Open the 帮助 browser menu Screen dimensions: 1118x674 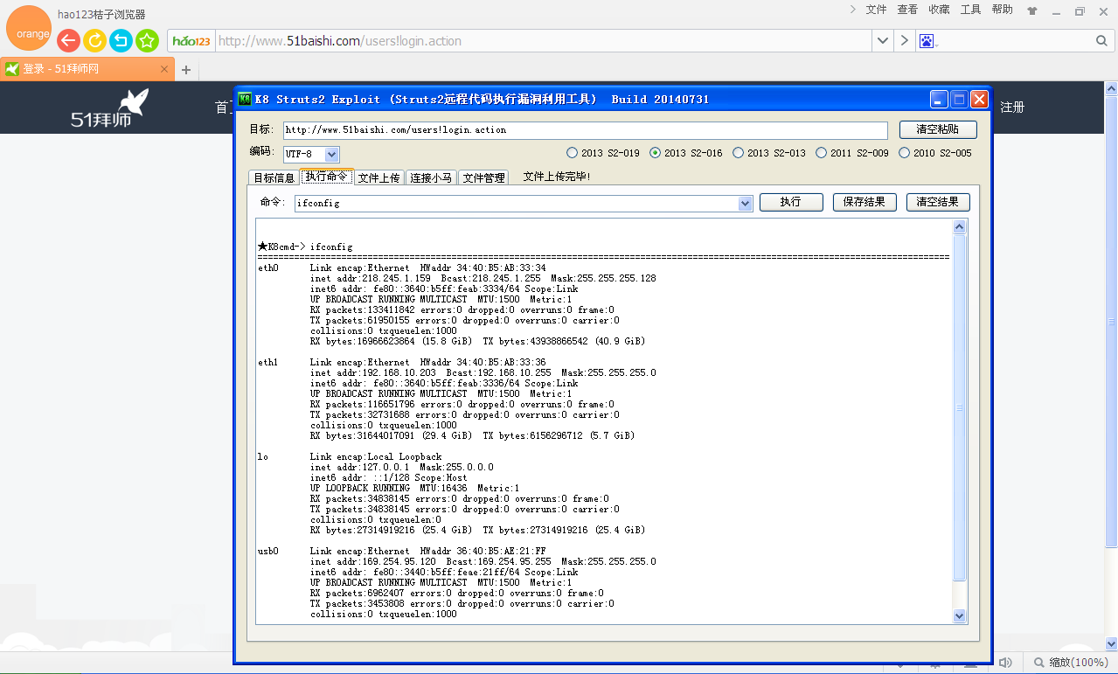(x=1002, y=10)
